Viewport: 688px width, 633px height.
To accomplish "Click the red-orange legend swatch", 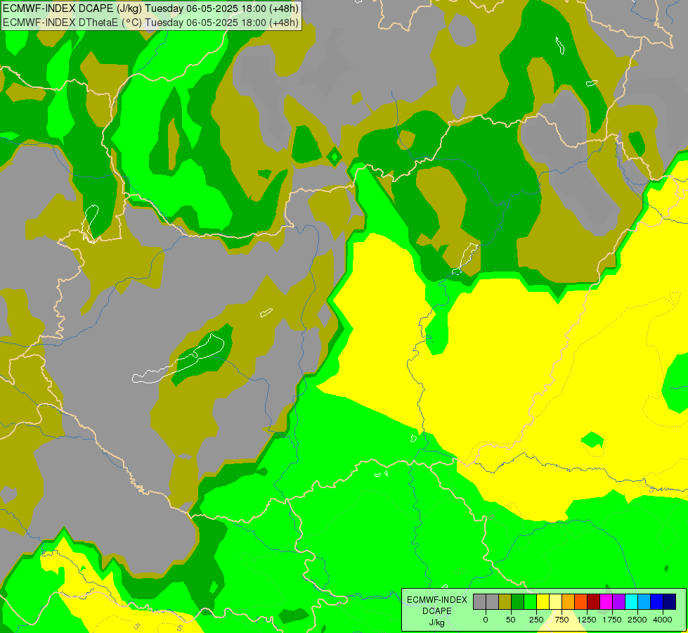I will click(x=580, y=602).
